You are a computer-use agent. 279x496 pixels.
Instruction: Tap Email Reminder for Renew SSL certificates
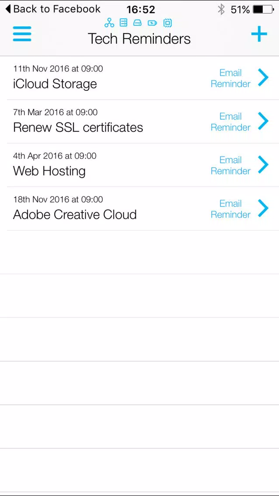(x=231, y=122)
